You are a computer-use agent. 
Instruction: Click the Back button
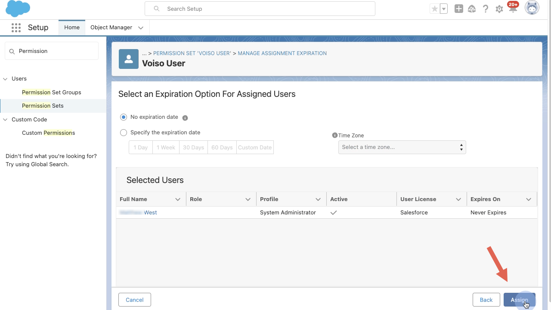(486, 300)
